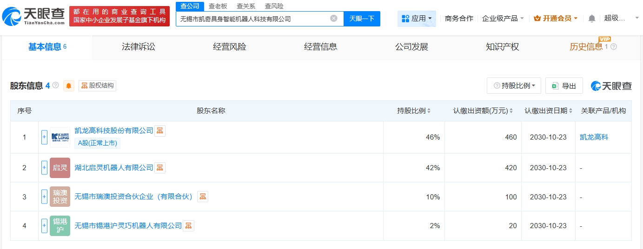The width and height of the screenshot is (643, 249).
Task: Click the help icon beside 历史信息
Action: (x=614, y=47)
